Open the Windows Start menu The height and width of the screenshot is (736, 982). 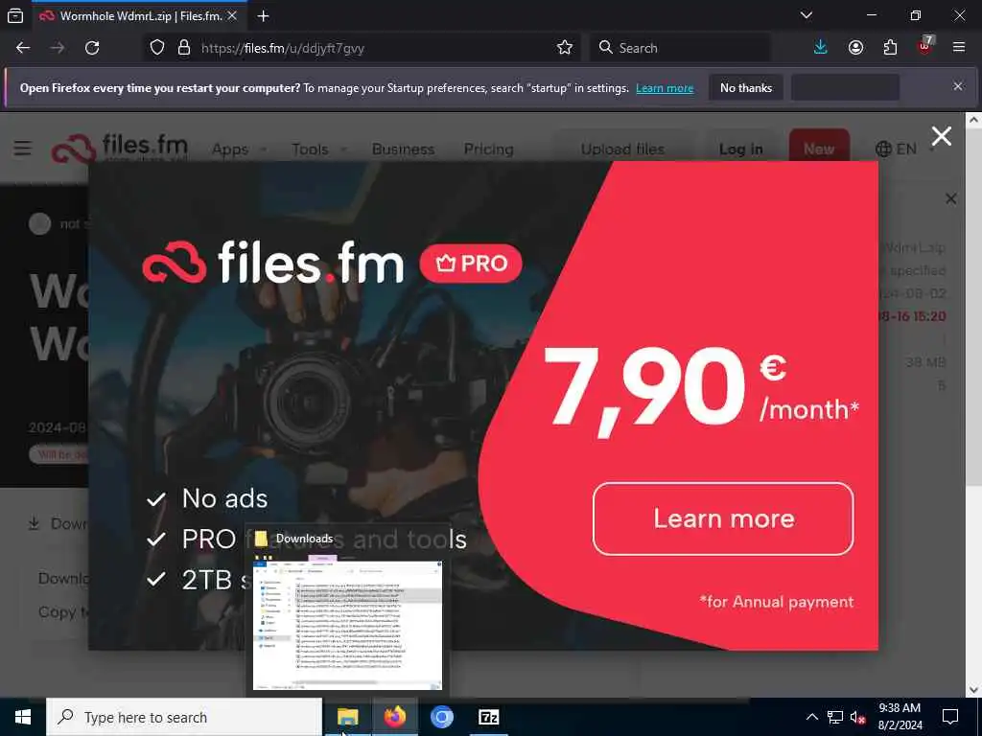pyautogui.click(x=23, y=717)
